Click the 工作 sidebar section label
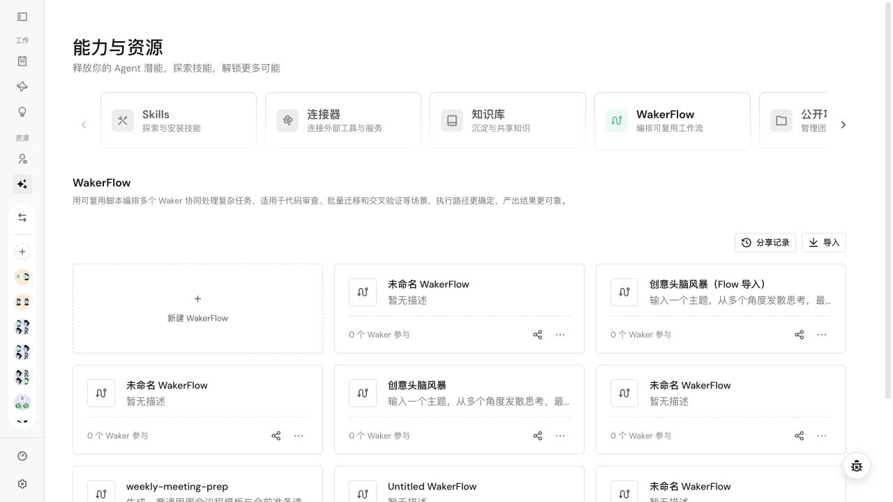 22,40
